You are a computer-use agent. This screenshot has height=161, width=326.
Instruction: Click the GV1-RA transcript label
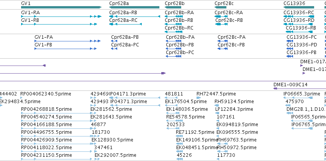point(31,13)
